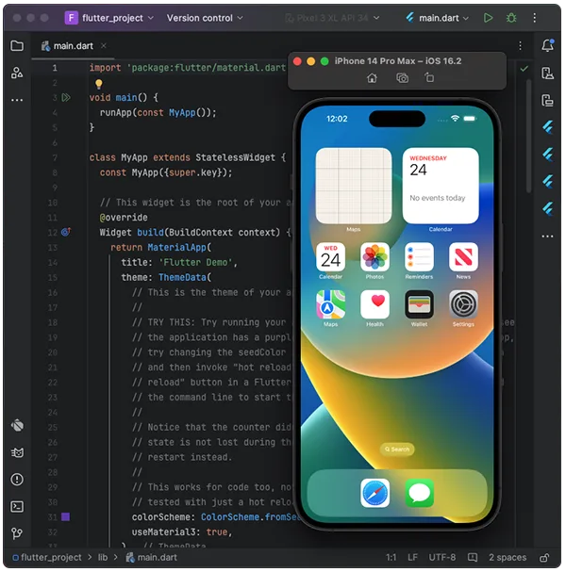Click flutter_project in the breadcrumb bar
The height and width of the screenshot is (572, 566).
[47, 558]
